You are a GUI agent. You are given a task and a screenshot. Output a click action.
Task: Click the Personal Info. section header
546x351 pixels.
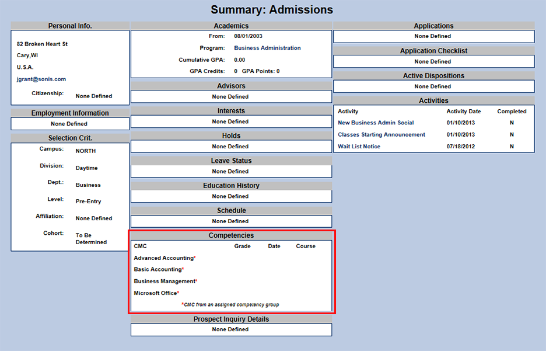pyautogui.click(x=70, y=26)
